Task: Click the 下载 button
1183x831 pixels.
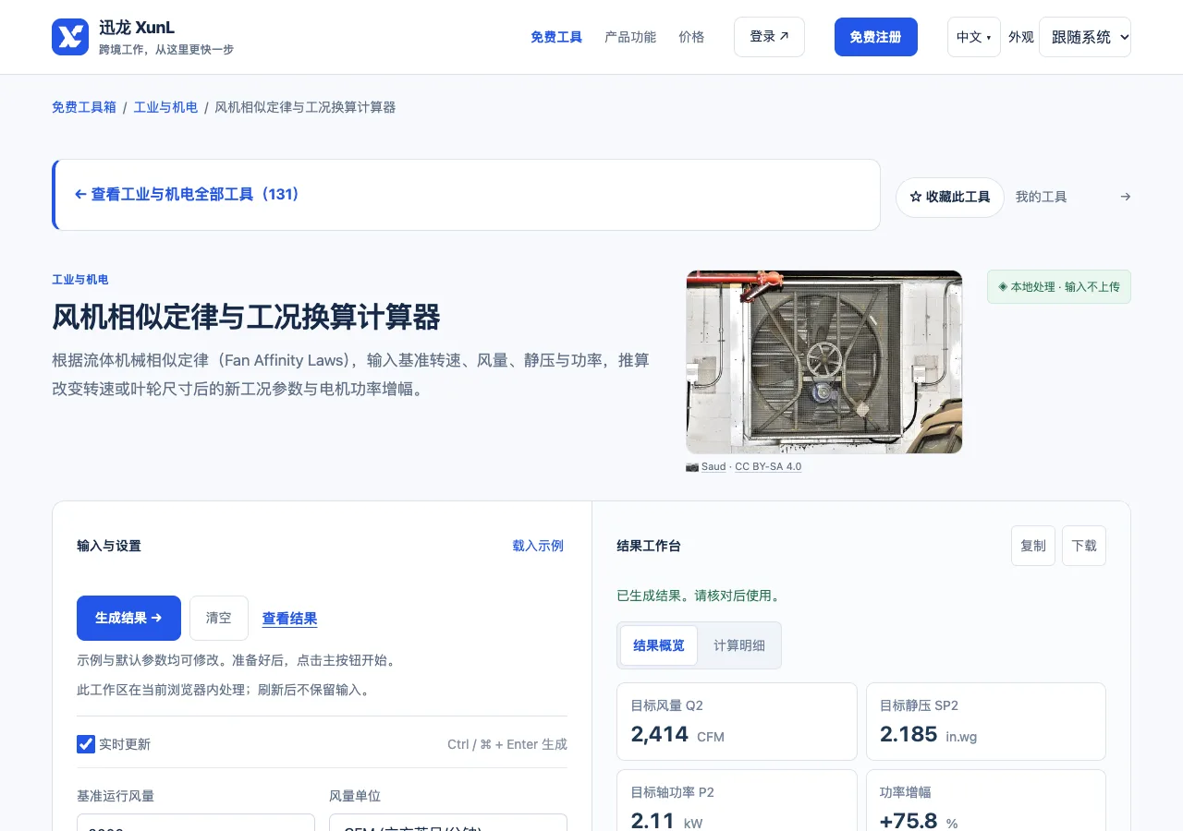Action: (1084, 546)
